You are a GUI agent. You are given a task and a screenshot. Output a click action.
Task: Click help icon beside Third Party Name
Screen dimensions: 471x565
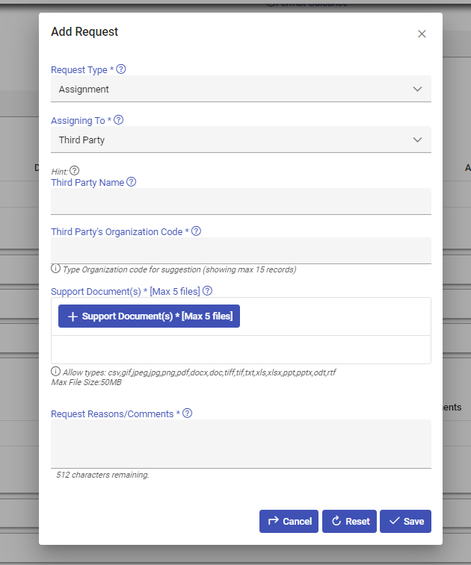pyautogui.click(x=132, y=182)
